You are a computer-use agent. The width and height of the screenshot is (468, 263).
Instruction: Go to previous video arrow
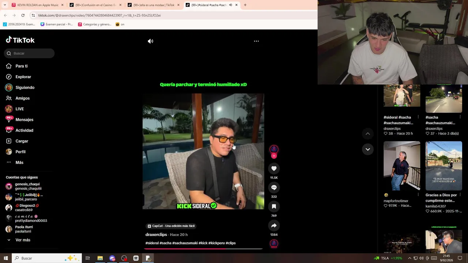click(x=368, y=134)
